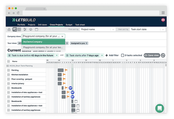
Task: Open the calendar view icon
Action: pyautogui.click(x=36, y=29)
